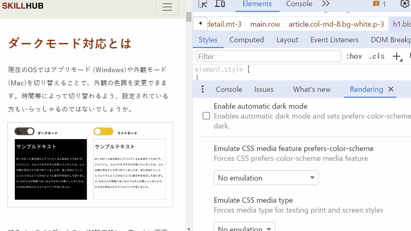Click the SKILLHUB logo
The width and height of the screenshot is (411, 231).
23,5
